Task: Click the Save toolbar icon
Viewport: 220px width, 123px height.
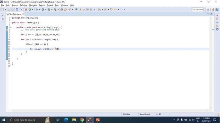Action: 9,10
